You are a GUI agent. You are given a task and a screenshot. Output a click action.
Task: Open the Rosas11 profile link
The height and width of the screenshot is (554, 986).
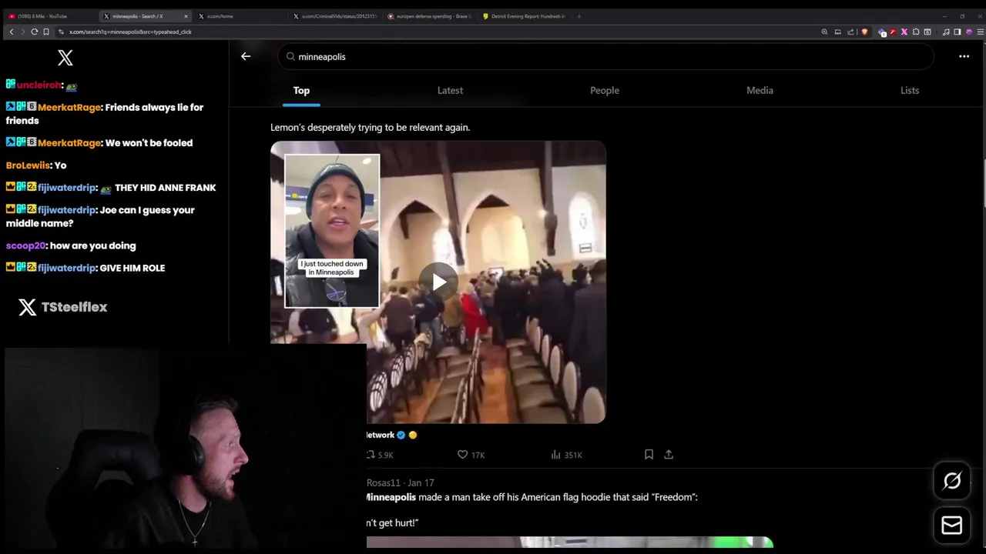click(x=384, y=483)
